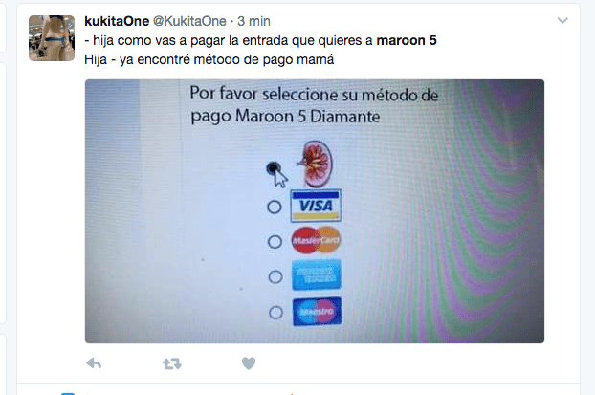Click the bold maroon 5 text

(407, 40)
